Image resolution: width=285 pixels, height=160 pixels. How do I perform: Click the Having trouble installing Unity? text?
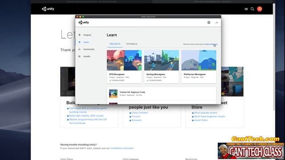pyautogui.click(x=78, y=144)
